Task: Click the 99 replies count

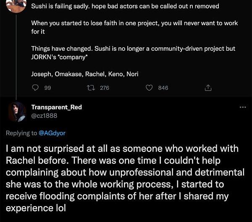Action: coord(47,88)
